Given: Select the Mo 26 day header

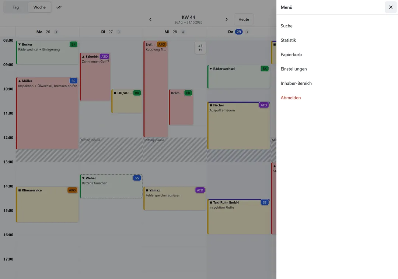Looking at the screenshot, I should click(48, 32).
